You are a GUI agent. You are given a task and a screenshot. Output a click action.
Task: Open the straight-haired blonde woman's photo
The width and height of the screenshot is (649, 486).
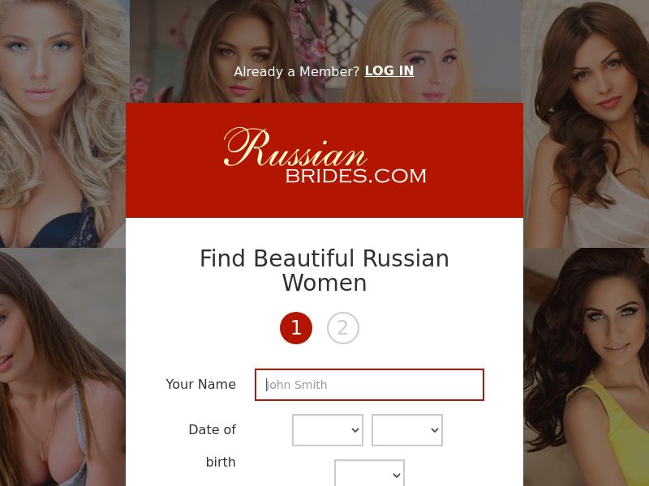[423, 51]
